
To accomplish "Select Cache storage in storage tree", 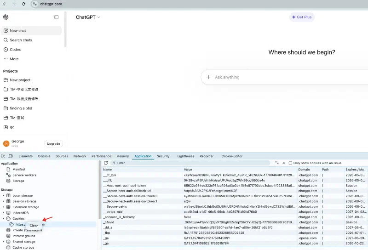I will [x=23, y=247].
